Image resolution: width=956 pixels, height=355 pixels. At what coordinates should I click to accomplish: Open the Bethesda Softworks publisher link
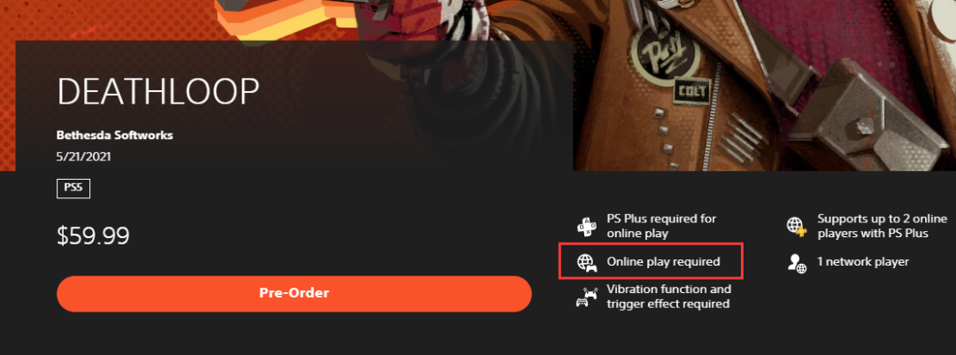click(114, 135)
